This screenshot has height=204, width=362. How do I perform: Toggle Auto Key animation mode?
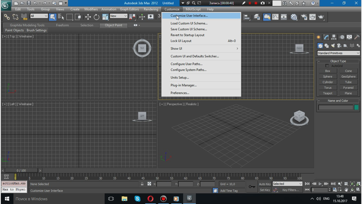(x=265, y=184)
